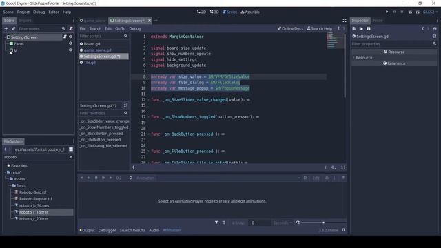Unfold the _on_FileButton_pressed function
The image size is (441, 248).
click(149, 152)
